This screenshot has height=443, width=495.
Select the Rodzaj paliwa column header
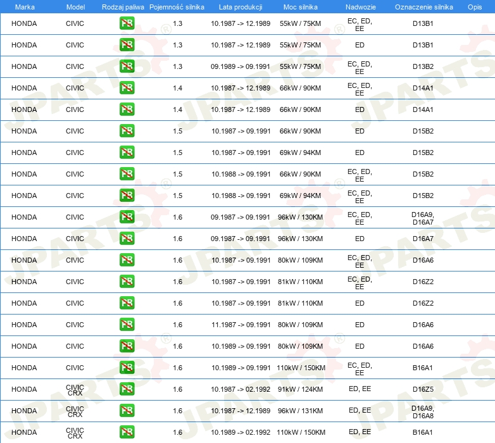click(x=123, y=7)
